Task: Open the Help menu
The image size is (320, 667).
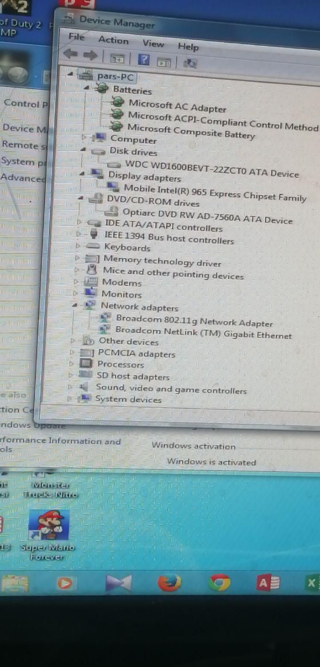Action: tap(188, 46)
